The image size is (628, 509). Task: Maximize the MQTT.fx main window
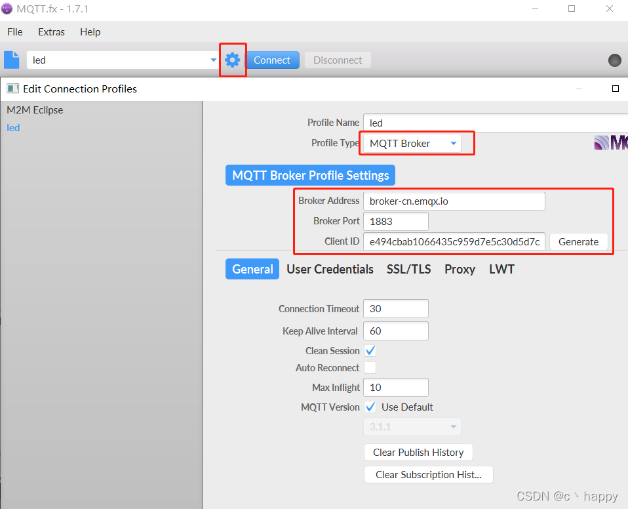[x=572, y=9]
